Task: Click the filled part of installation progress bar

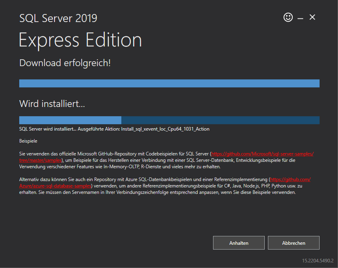Action: [70, 120]
